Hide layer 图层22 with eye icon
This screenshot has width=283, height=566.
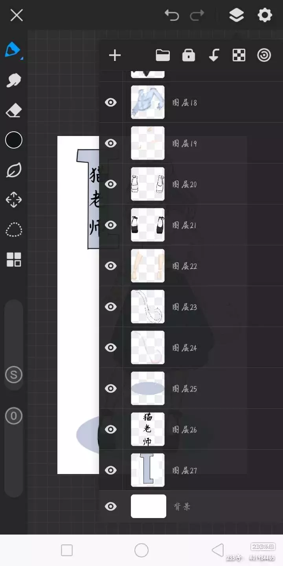[111, 266]
